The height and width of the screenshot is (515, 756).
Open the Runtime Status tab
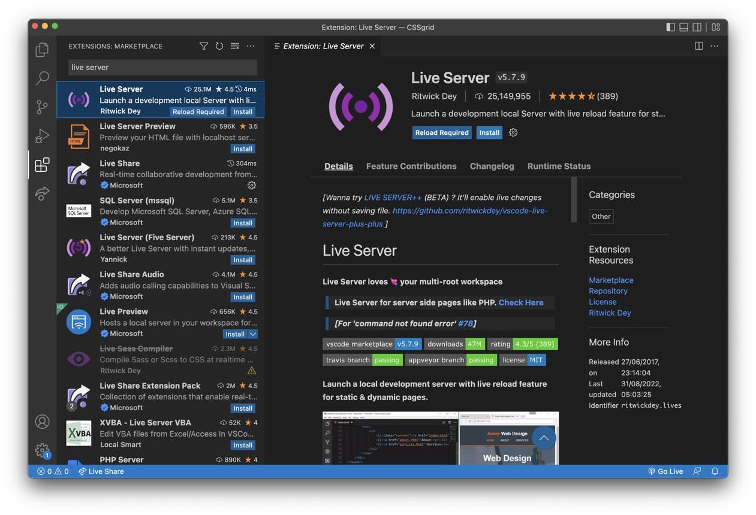559,166
